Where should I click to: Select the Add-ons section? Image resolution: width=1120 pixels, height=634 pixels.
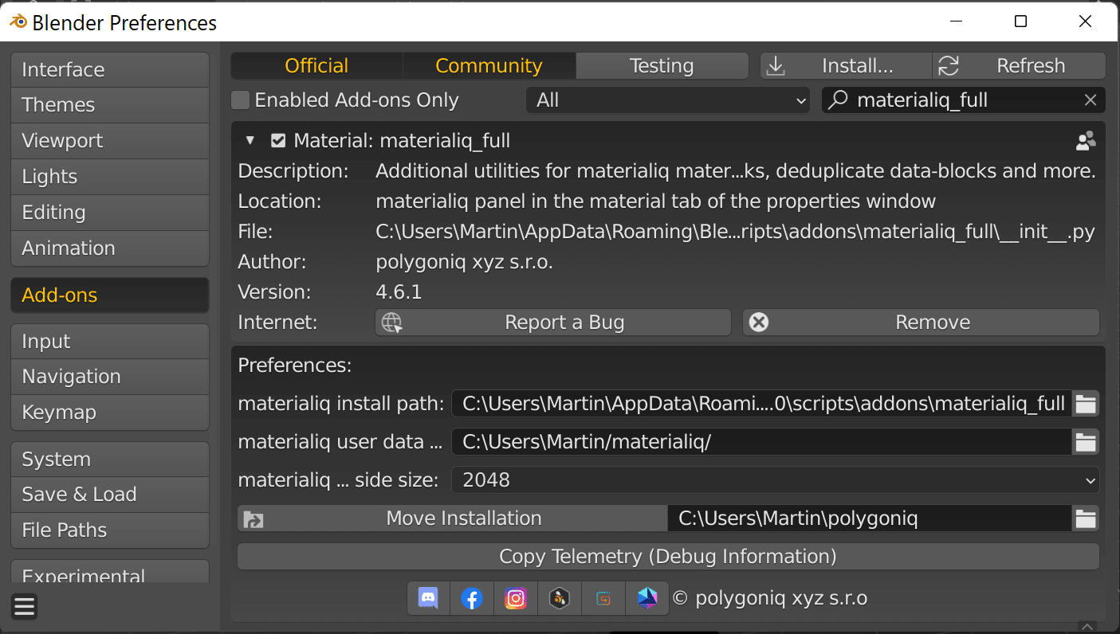pos(110,295)
